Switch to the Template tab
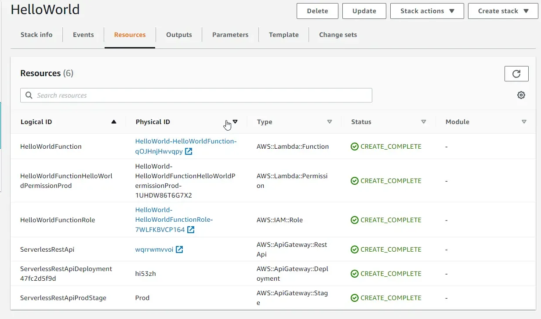The width and height of the screenshot is (541, 319). click(283, 34)
